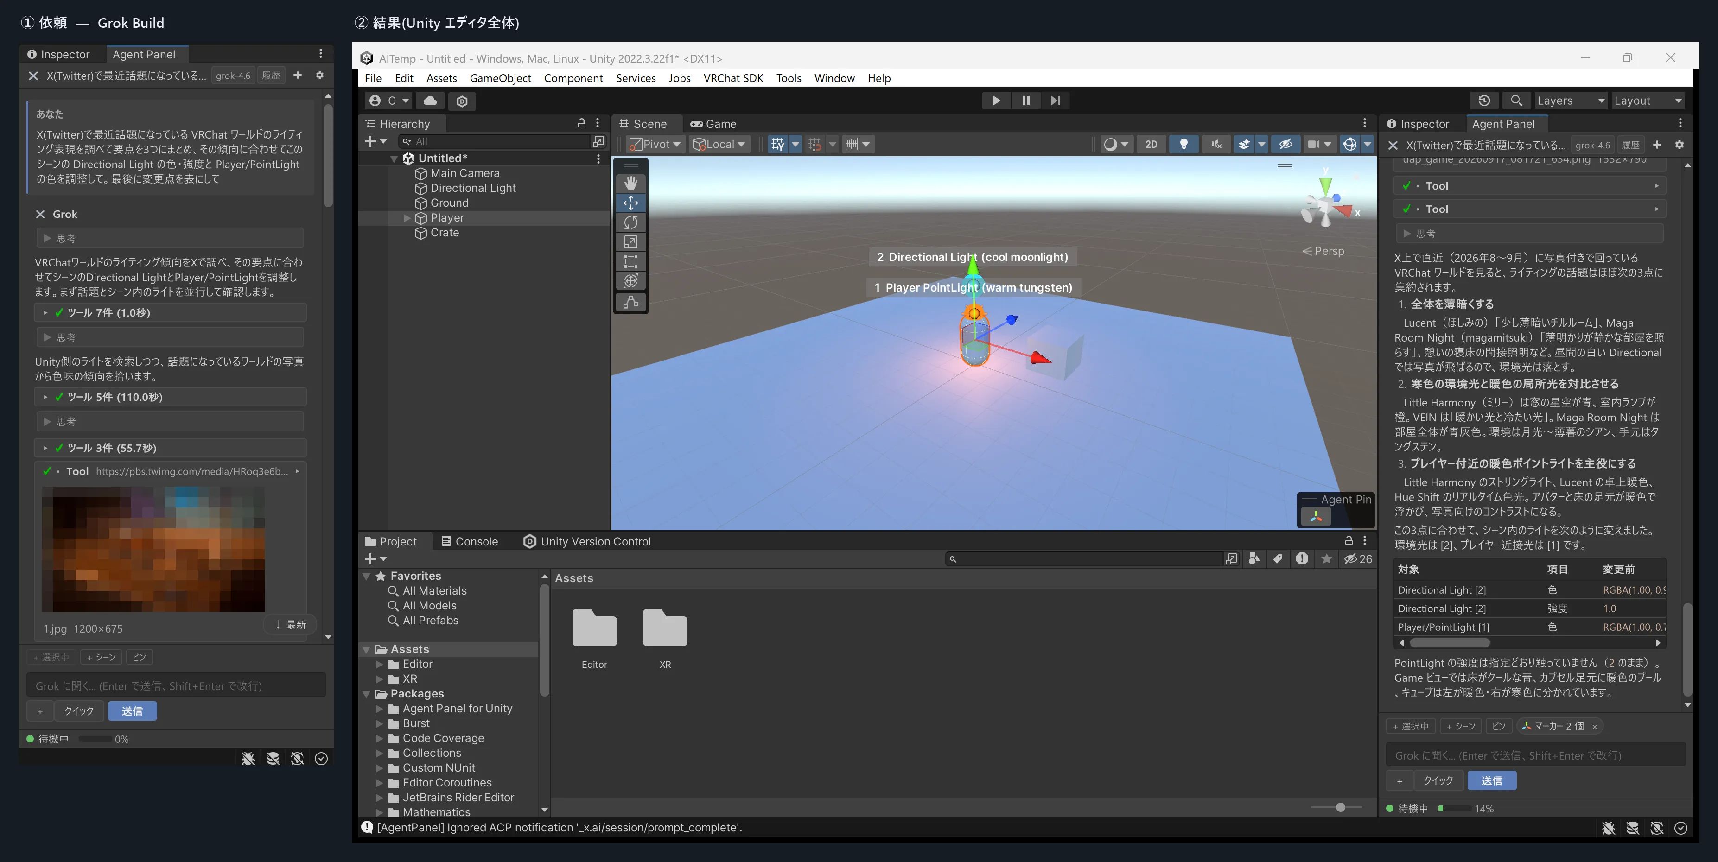Toggle the Project panel lock icon

point(1349,541)
